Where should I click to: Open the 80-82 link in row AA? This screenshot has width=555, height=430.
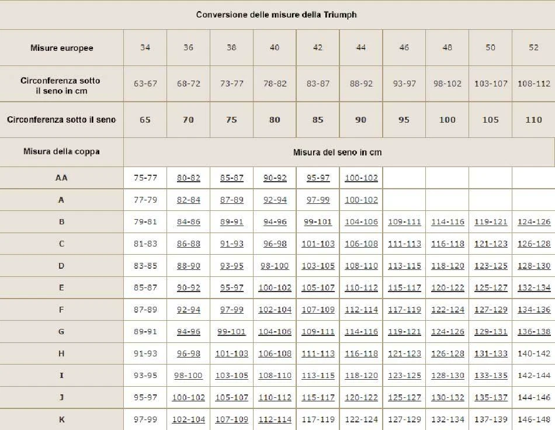[x=188, y=178]
